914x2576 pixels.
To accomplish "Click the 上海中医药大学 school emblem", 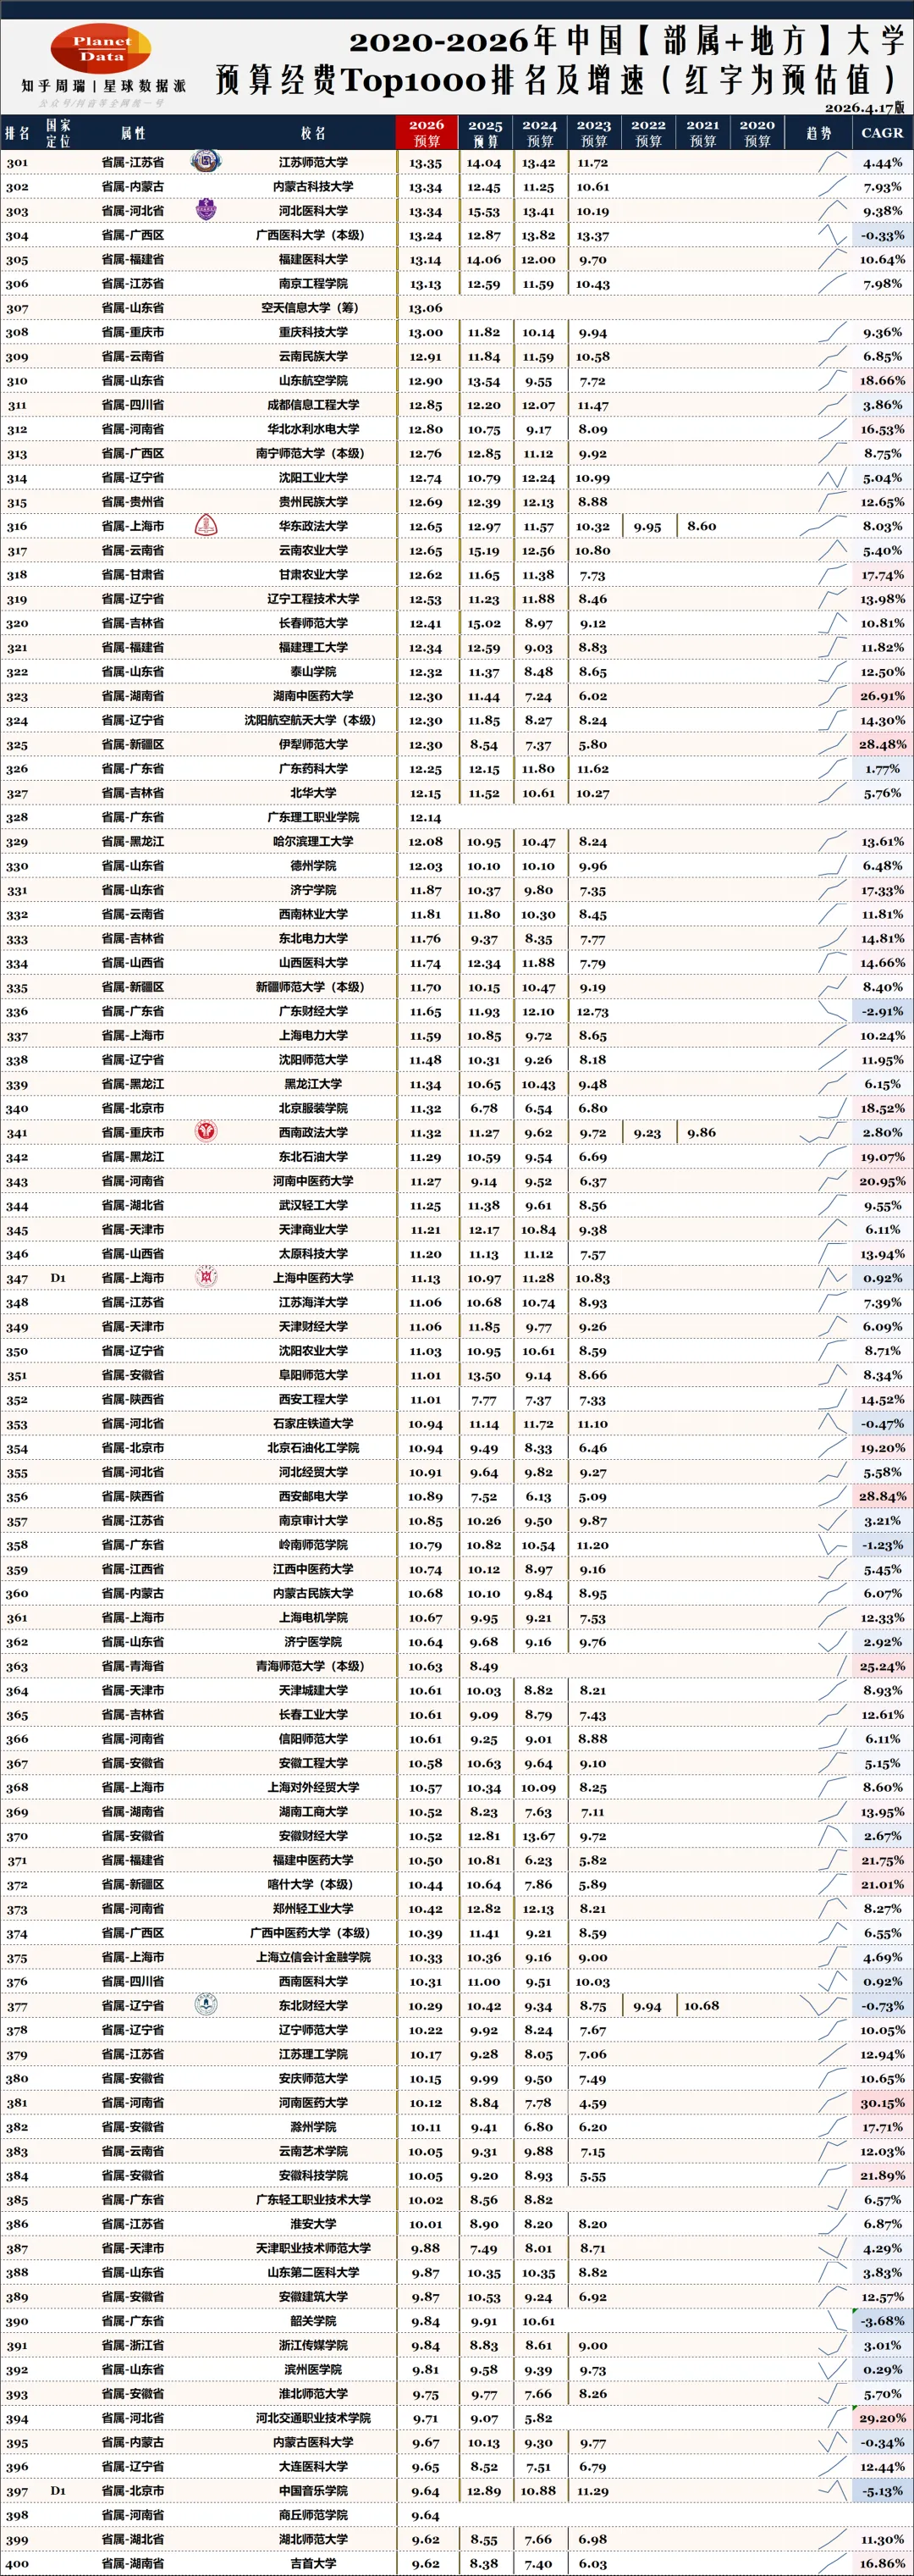I will (x=206, y=1277).
